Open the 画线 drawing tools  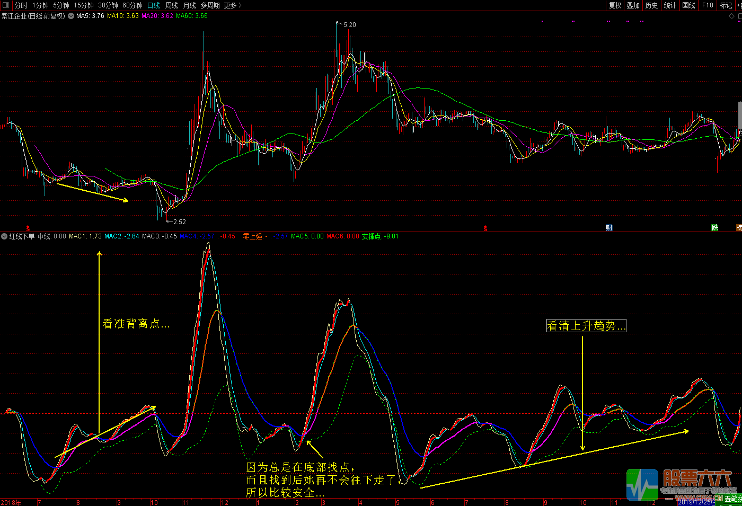tap(688, 5)
